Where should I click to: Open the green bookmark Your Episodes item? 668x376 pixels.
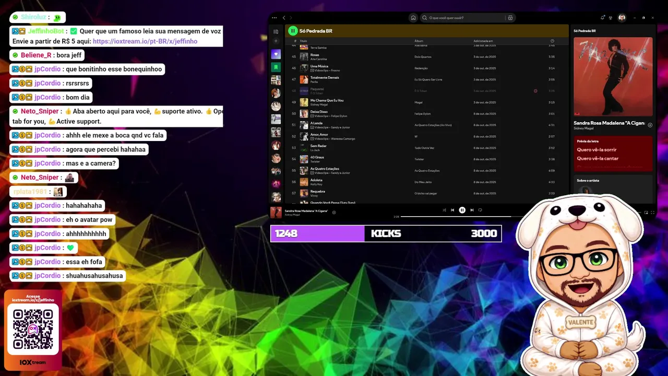click(x=276, y=67)
